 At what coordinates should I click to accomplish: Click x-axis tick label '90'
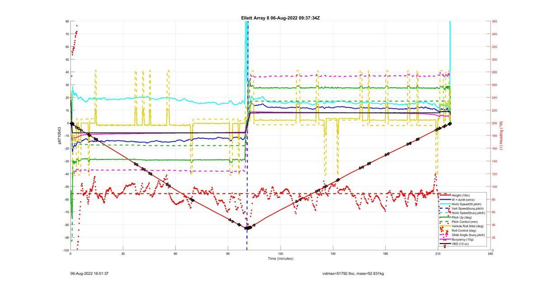point(228,254)
